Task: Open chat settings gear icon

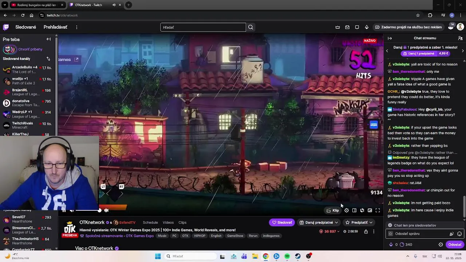Action: click(x=441, y=245)
